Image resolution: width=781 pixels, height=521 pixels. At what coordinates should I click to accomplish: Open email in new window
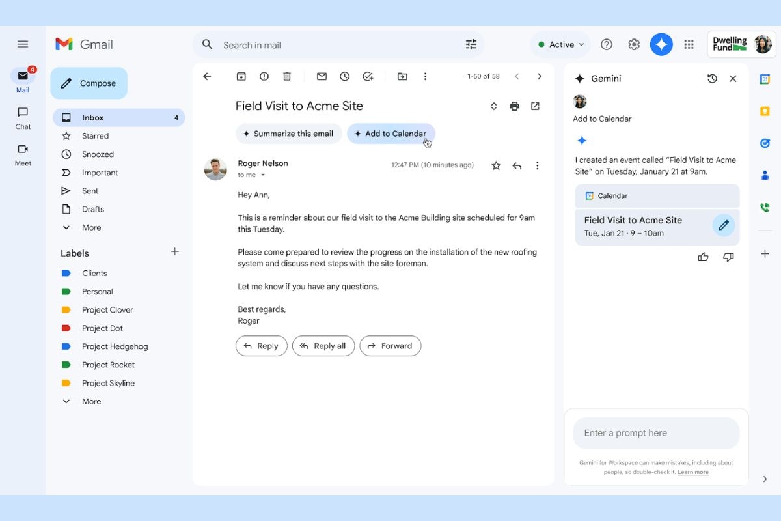pos(535,106)
